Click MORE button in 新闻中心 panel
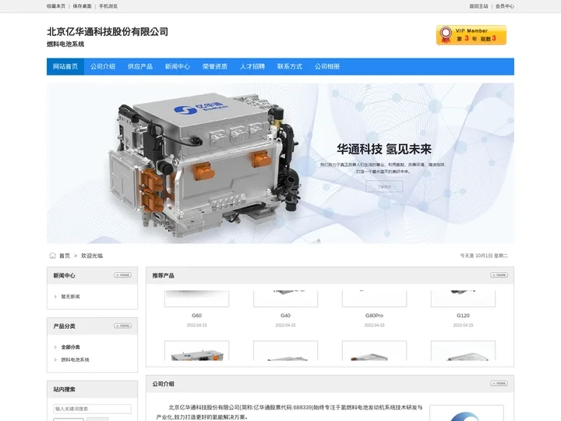 tap(123, 275)
